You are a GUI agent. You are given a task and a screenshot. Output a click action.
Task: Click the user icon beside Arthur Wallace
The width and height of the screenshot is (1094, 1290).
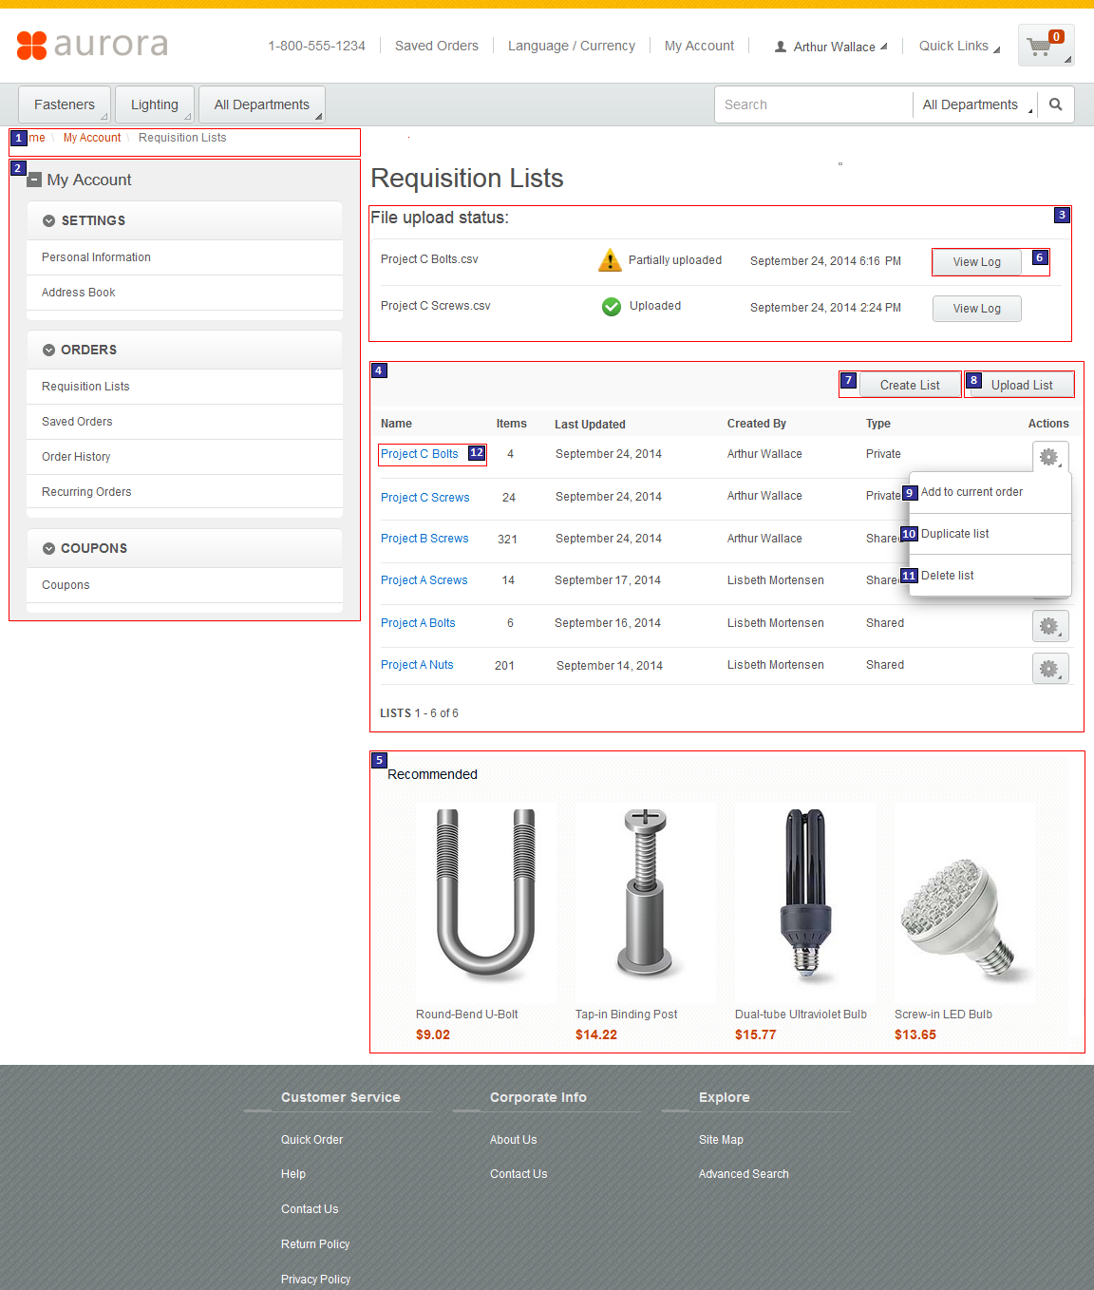(779, 46)
